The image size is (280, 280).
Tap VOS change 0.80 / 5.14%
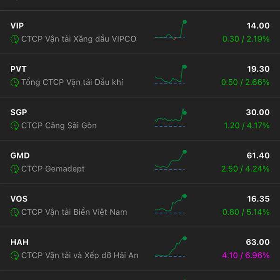246,212
